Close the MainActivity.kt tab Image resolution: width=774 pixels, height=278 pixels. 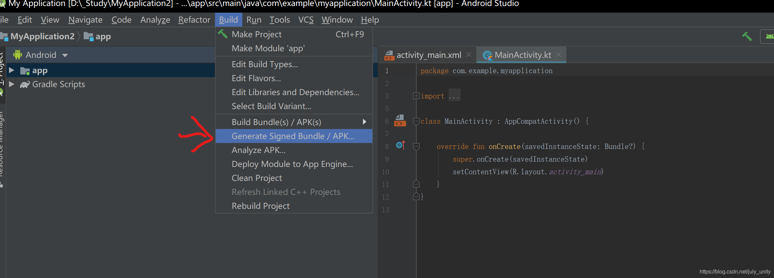[x=559, y=55]
